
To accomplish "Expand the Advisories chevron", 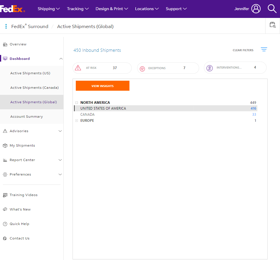I will (60, 131).
